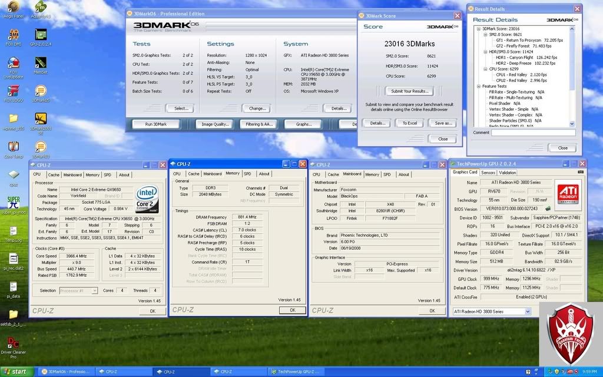Click the Graphs... button
The image size is (603, 377).
[x=303, y=124]
